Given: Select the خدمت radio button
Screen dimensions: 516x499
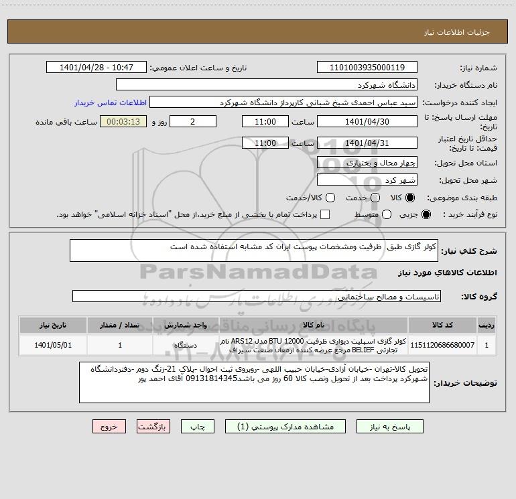Looking at the screenshot, I should point(375,198).
